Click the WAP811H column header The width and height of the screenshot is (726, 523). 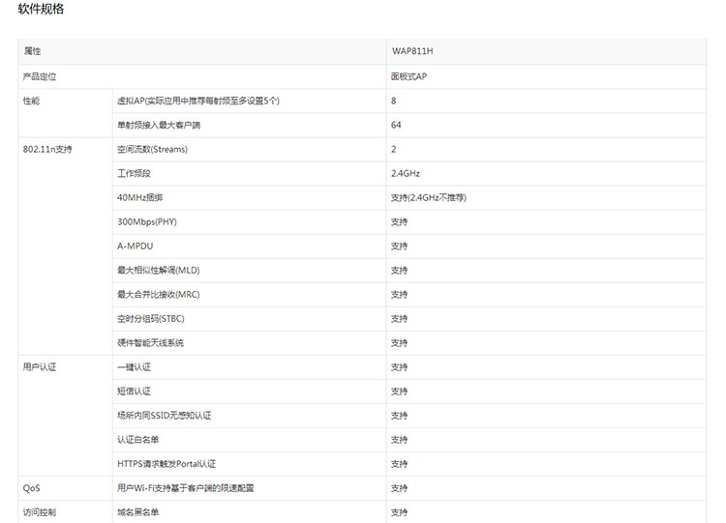(x=546, y=51)
